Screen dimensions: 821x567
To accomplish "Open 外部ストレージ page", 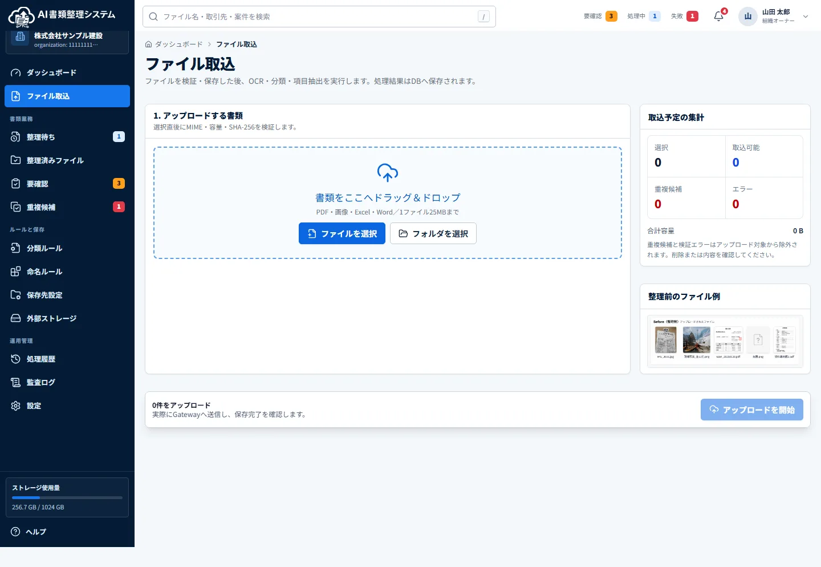I will [67, 318].
